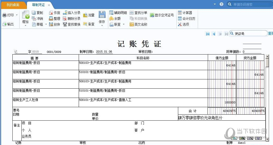Expand the 保存 dropdown arrow

[x=102, y=26]
